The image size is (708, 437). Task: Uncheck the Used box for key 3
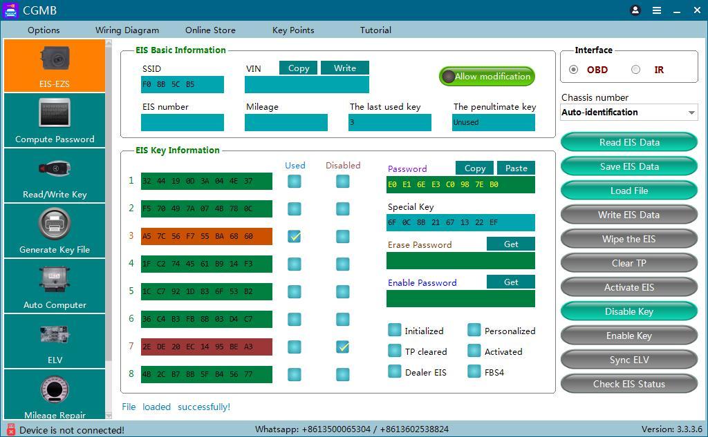[x=295, y=236]
